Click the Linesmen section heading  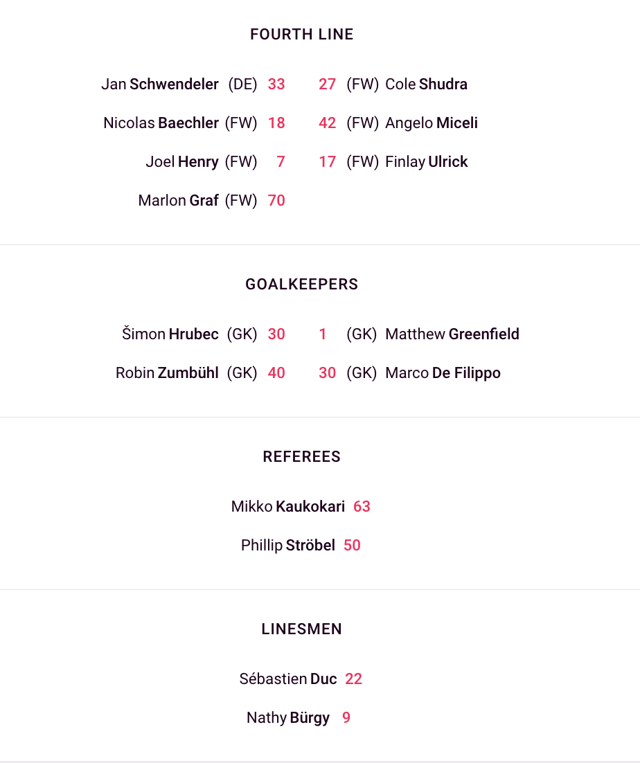[302, 629]
